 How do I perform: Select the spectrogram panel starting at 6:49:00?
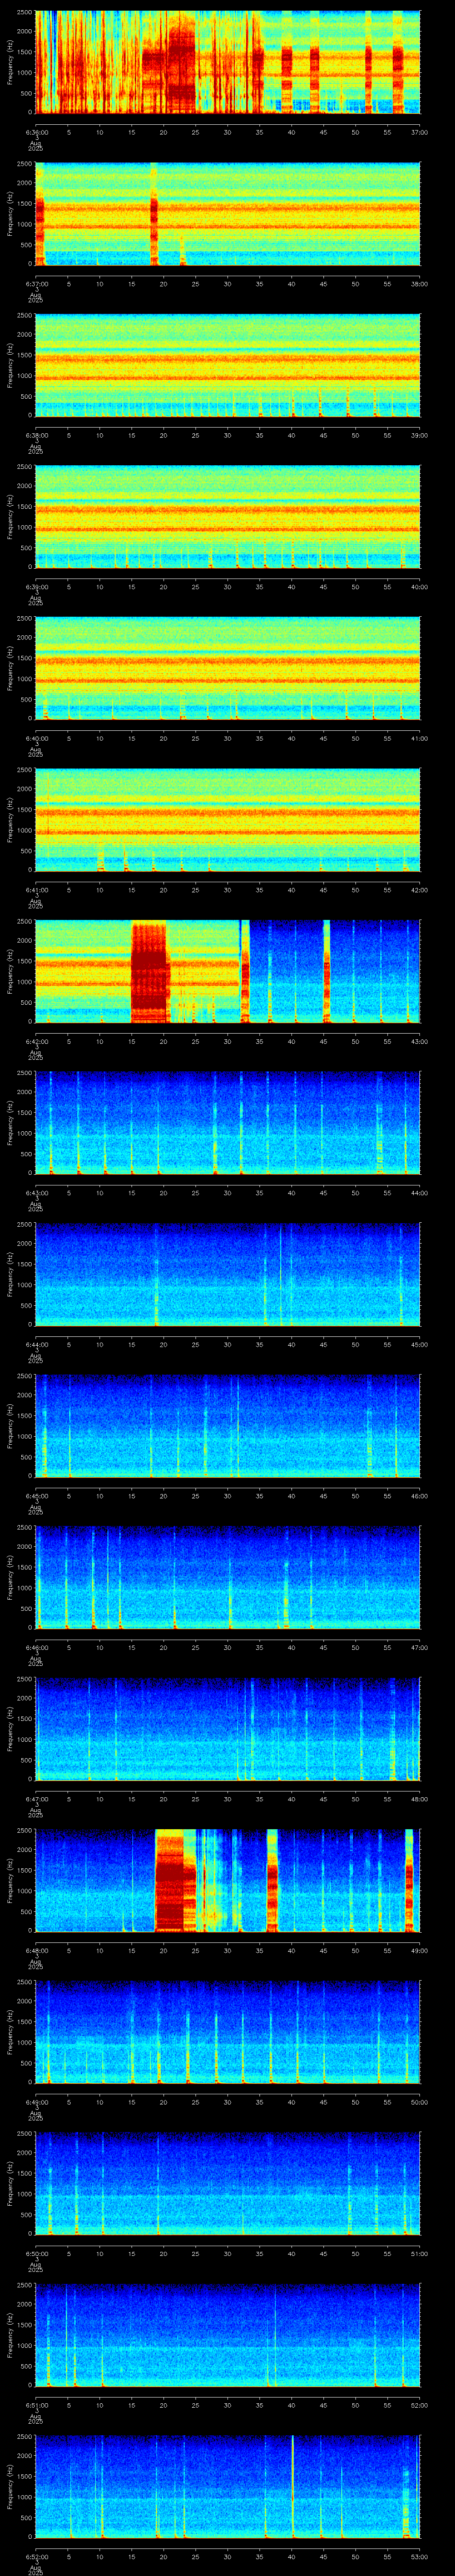click(227, 2032)
